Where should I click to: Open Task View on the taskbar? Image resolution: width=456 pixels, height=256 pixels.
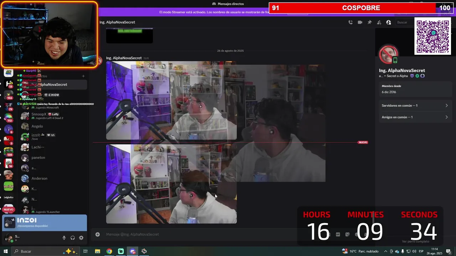pos(85,251)
